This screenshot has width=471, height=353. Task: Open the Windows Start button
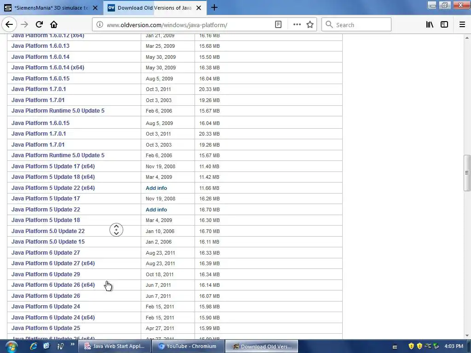(x=11, y=347)
